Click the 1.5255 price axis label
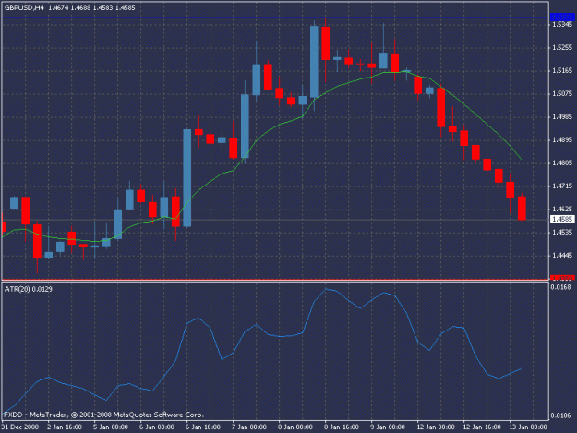Screen dimensions: 577x433 (x=562, y=47)
